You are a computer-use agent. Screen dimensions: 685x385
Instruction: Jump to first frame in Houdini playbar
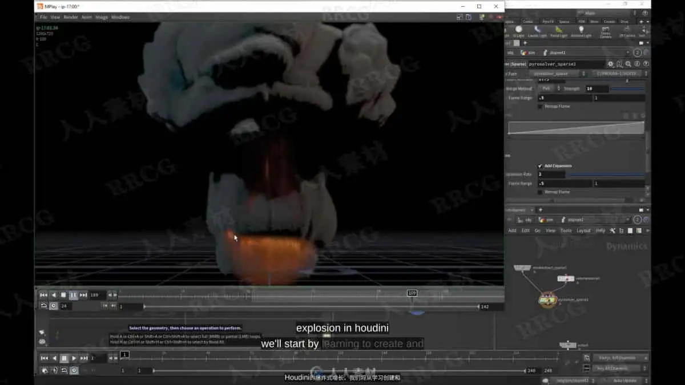pos(43,358)
